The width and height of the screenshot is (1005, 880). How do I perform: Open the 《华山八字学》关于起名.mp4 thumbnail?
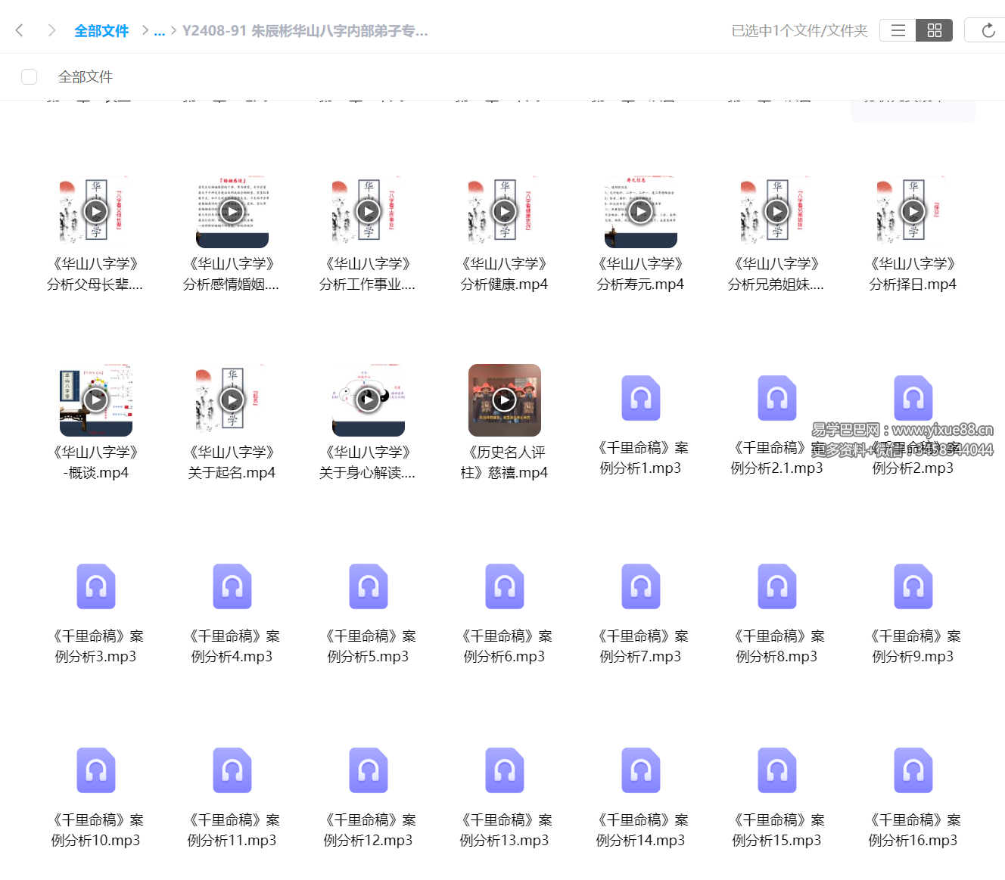pyautogui.click(x=232, y=400)
